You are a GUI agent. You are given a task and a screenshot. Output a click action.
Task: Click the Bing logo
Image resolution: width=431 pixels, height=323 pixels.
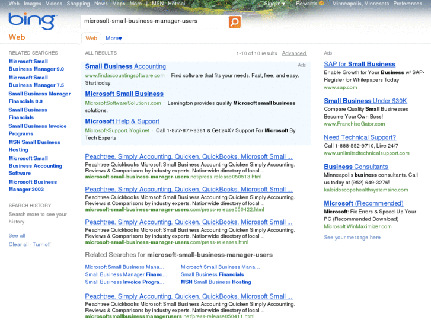click(33, 21)
